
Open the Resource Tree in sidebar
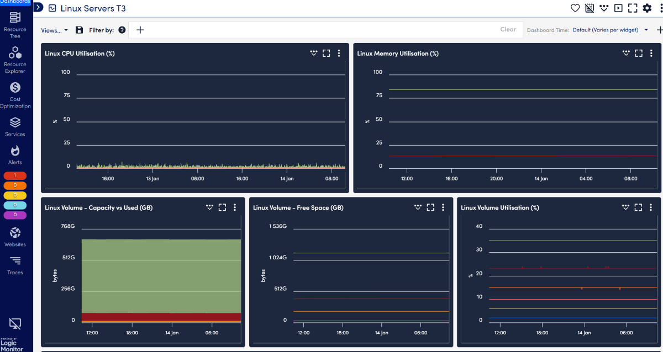click(15, 24)
